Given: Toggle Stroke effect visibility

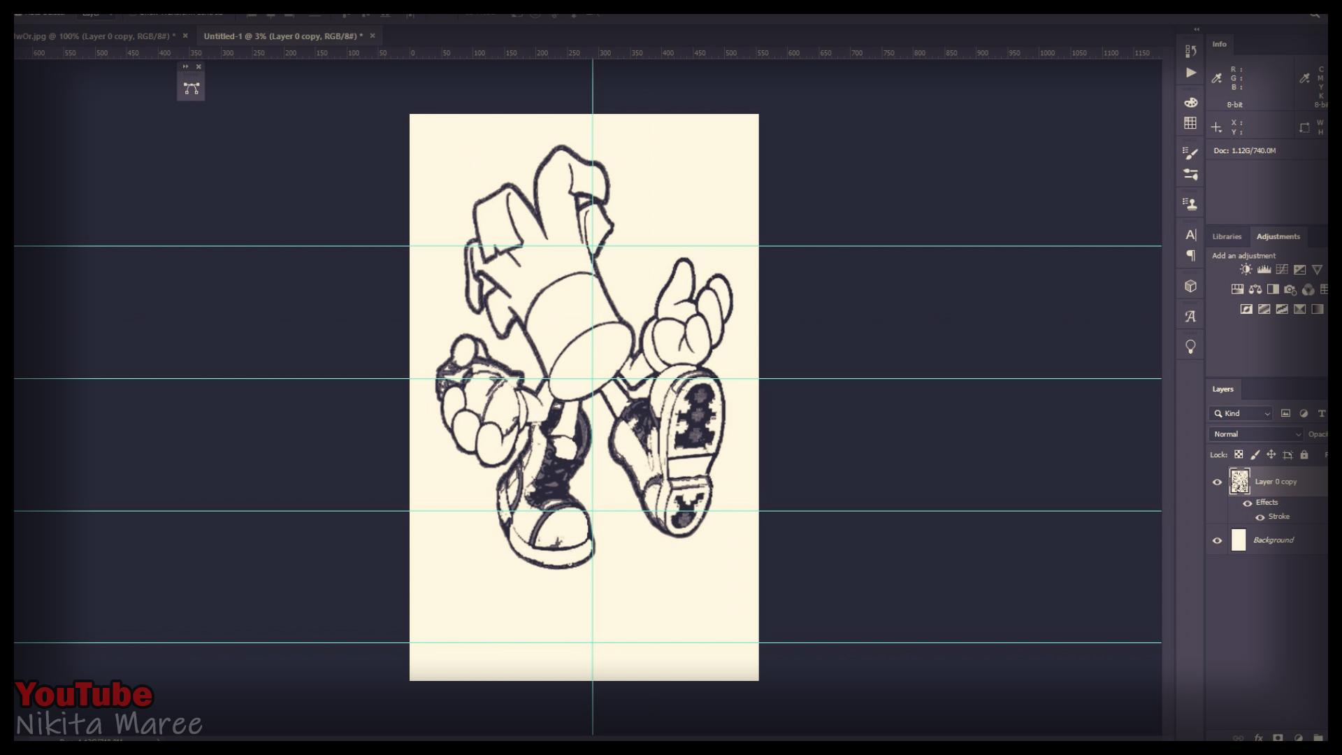Looking at the screenshot, I should coord(1260,517).
